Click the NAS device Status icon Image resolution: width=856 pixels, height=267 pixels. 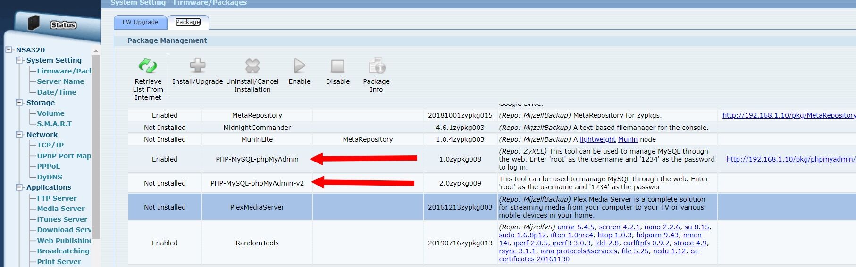(x=34, y=23)
